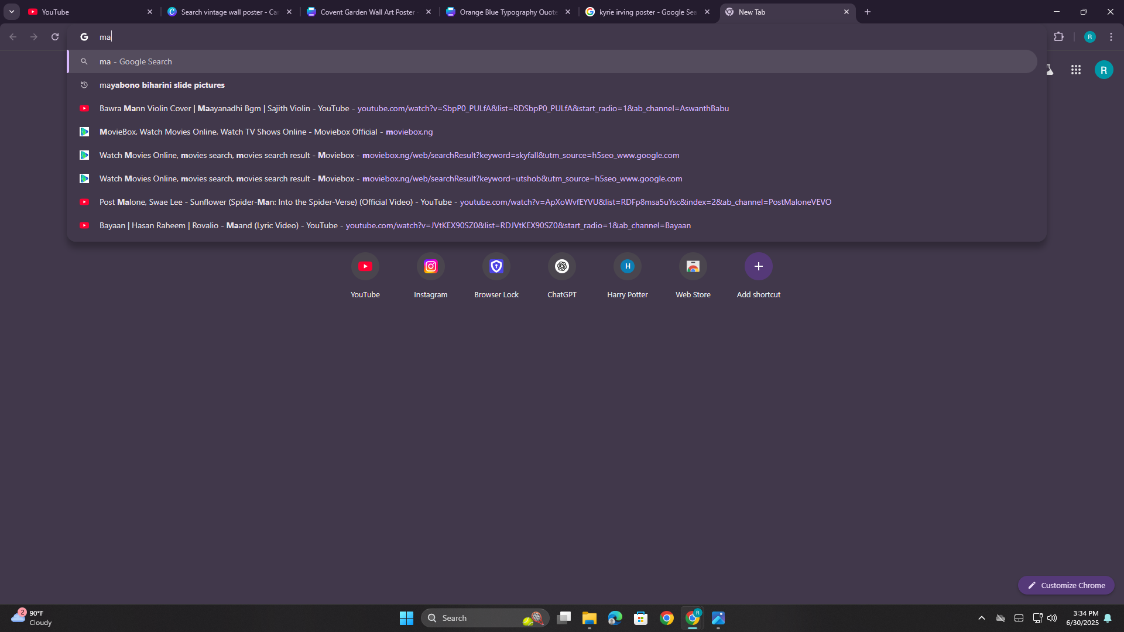Close the YouTube tab
The image size is (1124, 632).
149,12
